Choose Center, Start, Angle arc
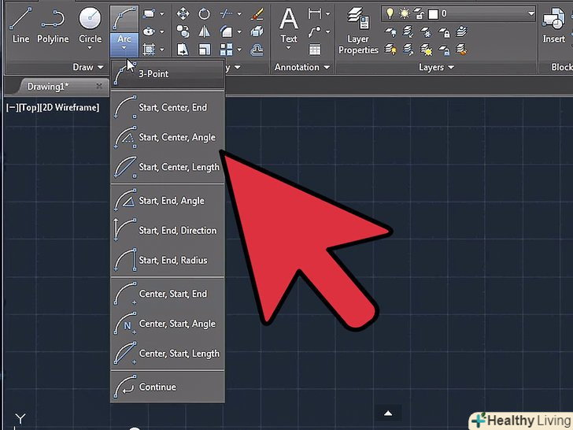 coord(168,324)
